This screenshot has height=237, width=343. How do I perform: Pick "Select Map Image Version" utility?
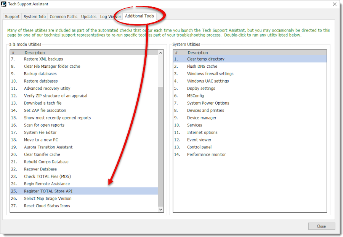84,199
